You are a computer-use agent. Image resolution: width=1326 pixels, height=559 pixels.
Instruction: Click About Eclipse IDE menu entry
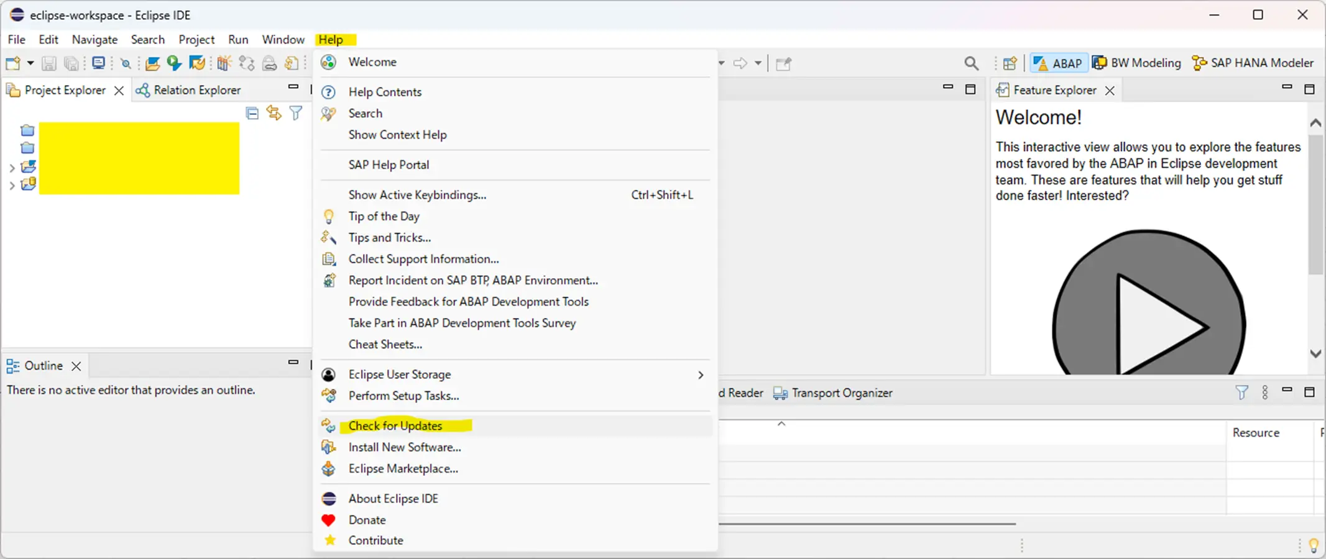click(x=516, y=499)
